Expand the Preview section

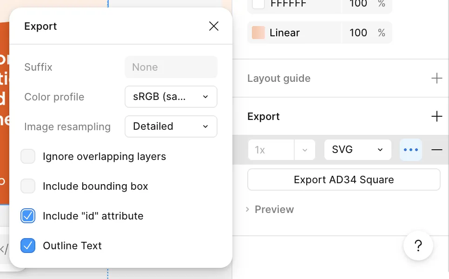click(x=270, y=209)
